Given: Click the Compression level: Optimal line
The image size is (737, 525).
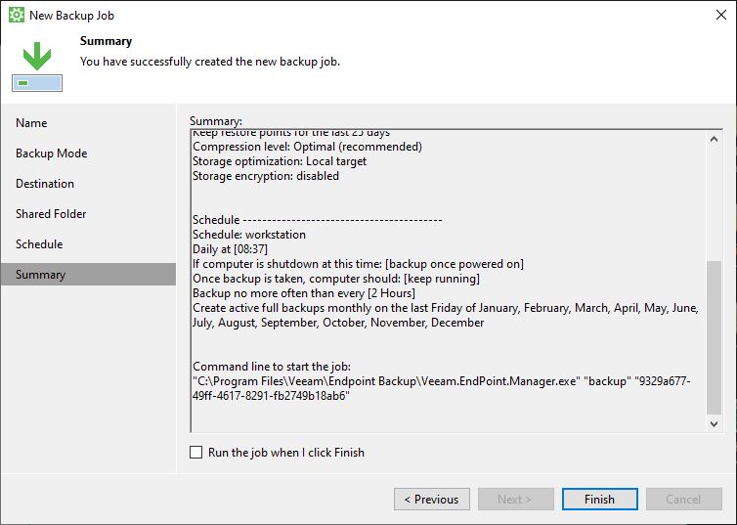Looking at the screenshot, I should pos(307,147).
